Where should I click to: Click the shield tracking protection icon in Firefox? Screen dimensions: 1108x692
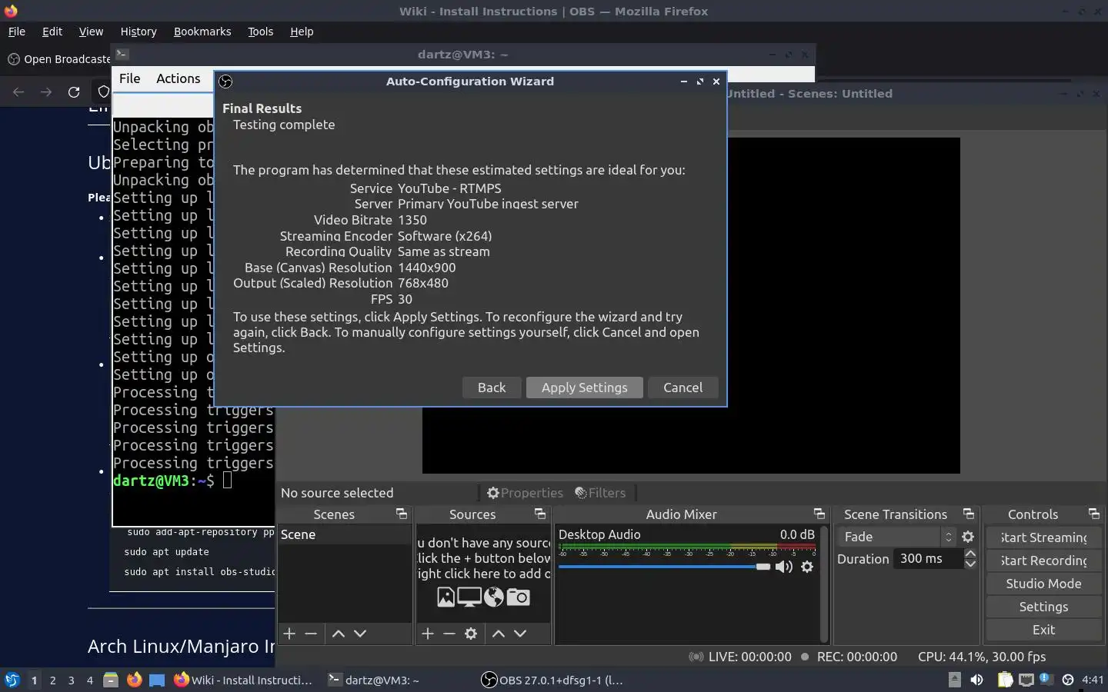tap(103, 92)
